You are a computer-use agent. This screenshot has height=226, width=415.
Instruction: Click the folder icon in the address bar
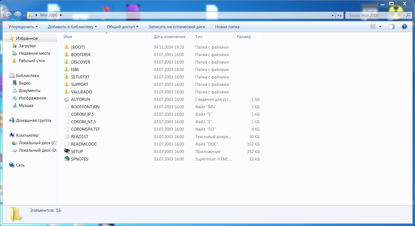(x=30, y=15)
